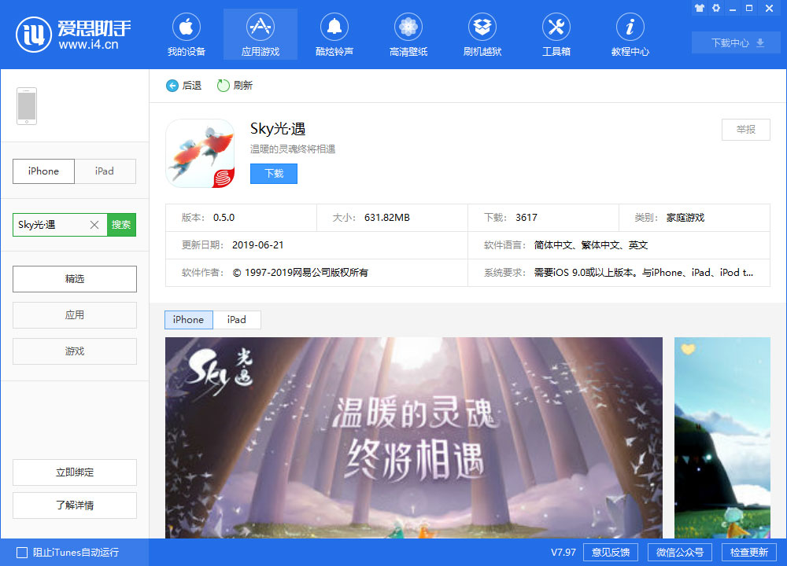Switch device type to iPad in sidebar

pyautogui.click(x=105, y=171)
